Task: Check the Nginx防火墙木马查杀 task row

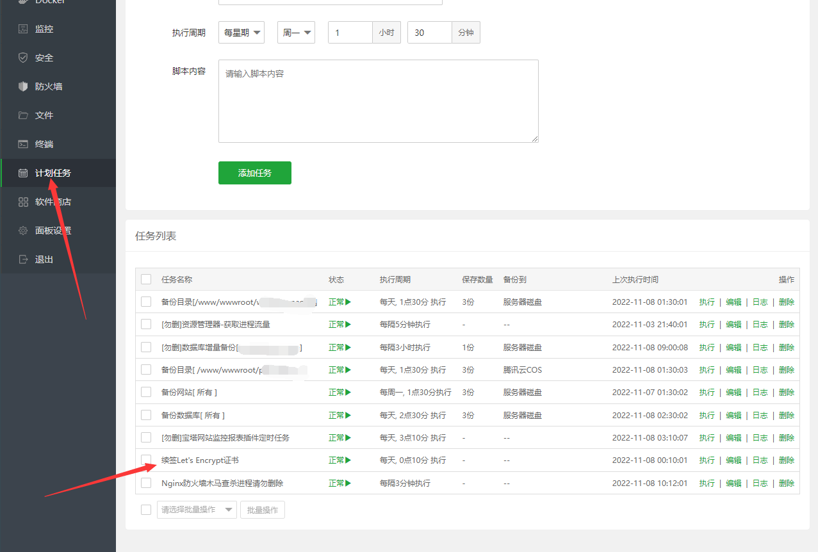Action: [146, 483]
